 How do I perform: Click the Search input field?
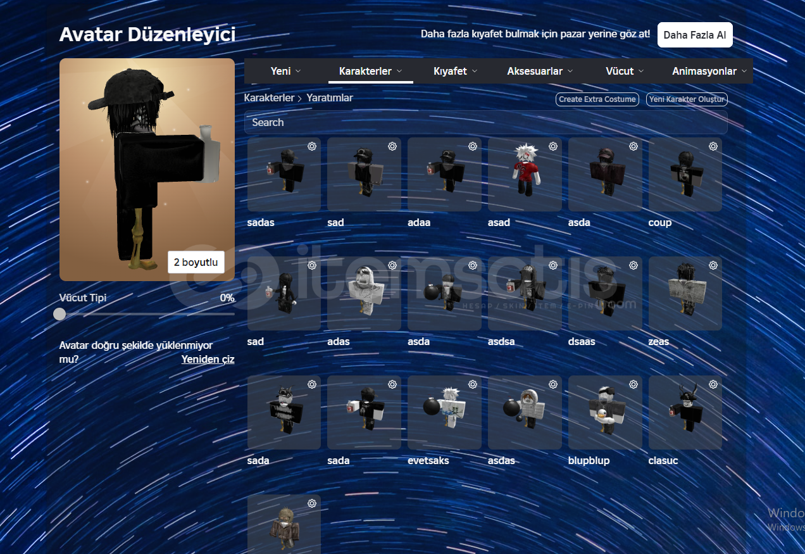[486, 122]
